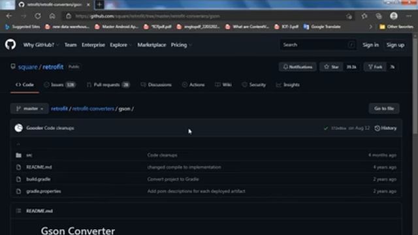Click the gradle.properties file icon

point(18,191)
